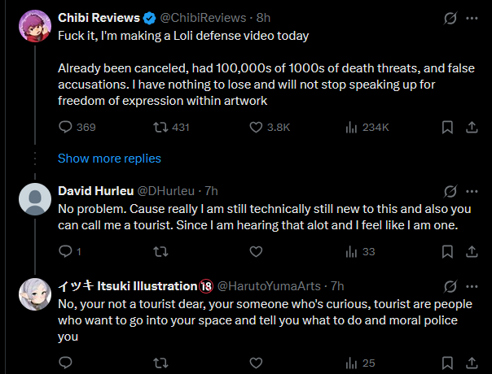Open Grok icon on Chibi Reviews tweet
This screenshot has width=492, height=374.
450,18
